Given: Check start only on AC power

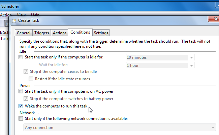Looking at the screenshot, I should (21, 91).
